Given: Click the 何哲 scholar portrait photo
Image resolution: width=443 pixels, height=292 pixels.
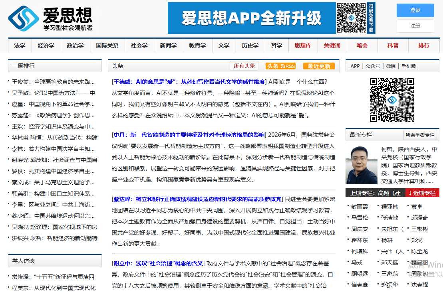Looking at the screenshot, I should click(x=362, y=165).
